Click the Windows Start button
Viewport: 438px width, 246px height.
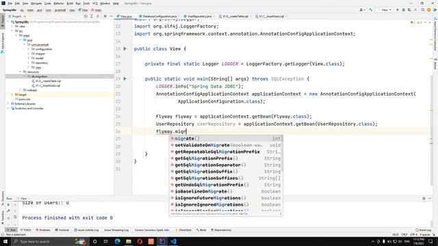(x=5, y=241)
